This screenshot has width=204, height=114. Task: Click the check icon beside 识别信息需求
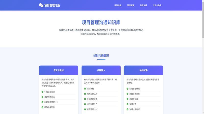click(x=42, y=92)
